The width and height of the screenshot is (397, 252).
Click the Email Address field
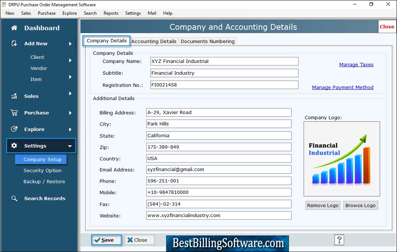click(x=219, y=170)
